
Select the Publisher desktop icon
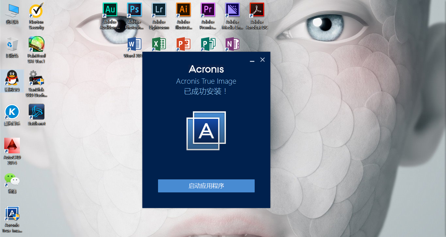point(208,44)
